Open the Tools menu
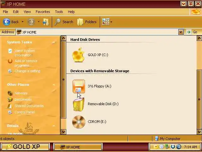 [59, 12]
